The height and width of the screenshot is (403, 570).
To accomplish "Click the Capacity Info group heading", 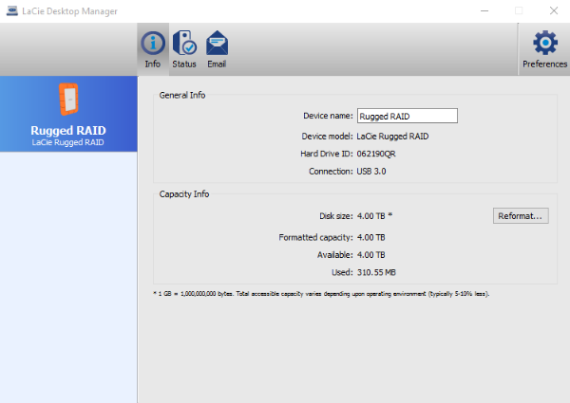I will coord(184,194).
